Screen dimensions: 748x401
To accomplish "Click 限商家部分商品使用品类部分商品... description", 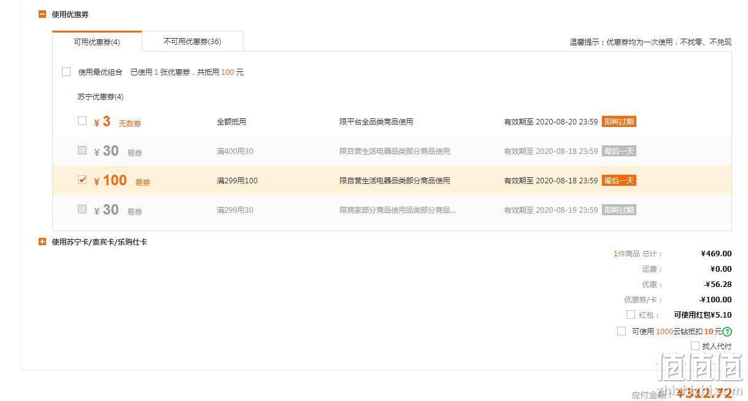I will 398,210.
